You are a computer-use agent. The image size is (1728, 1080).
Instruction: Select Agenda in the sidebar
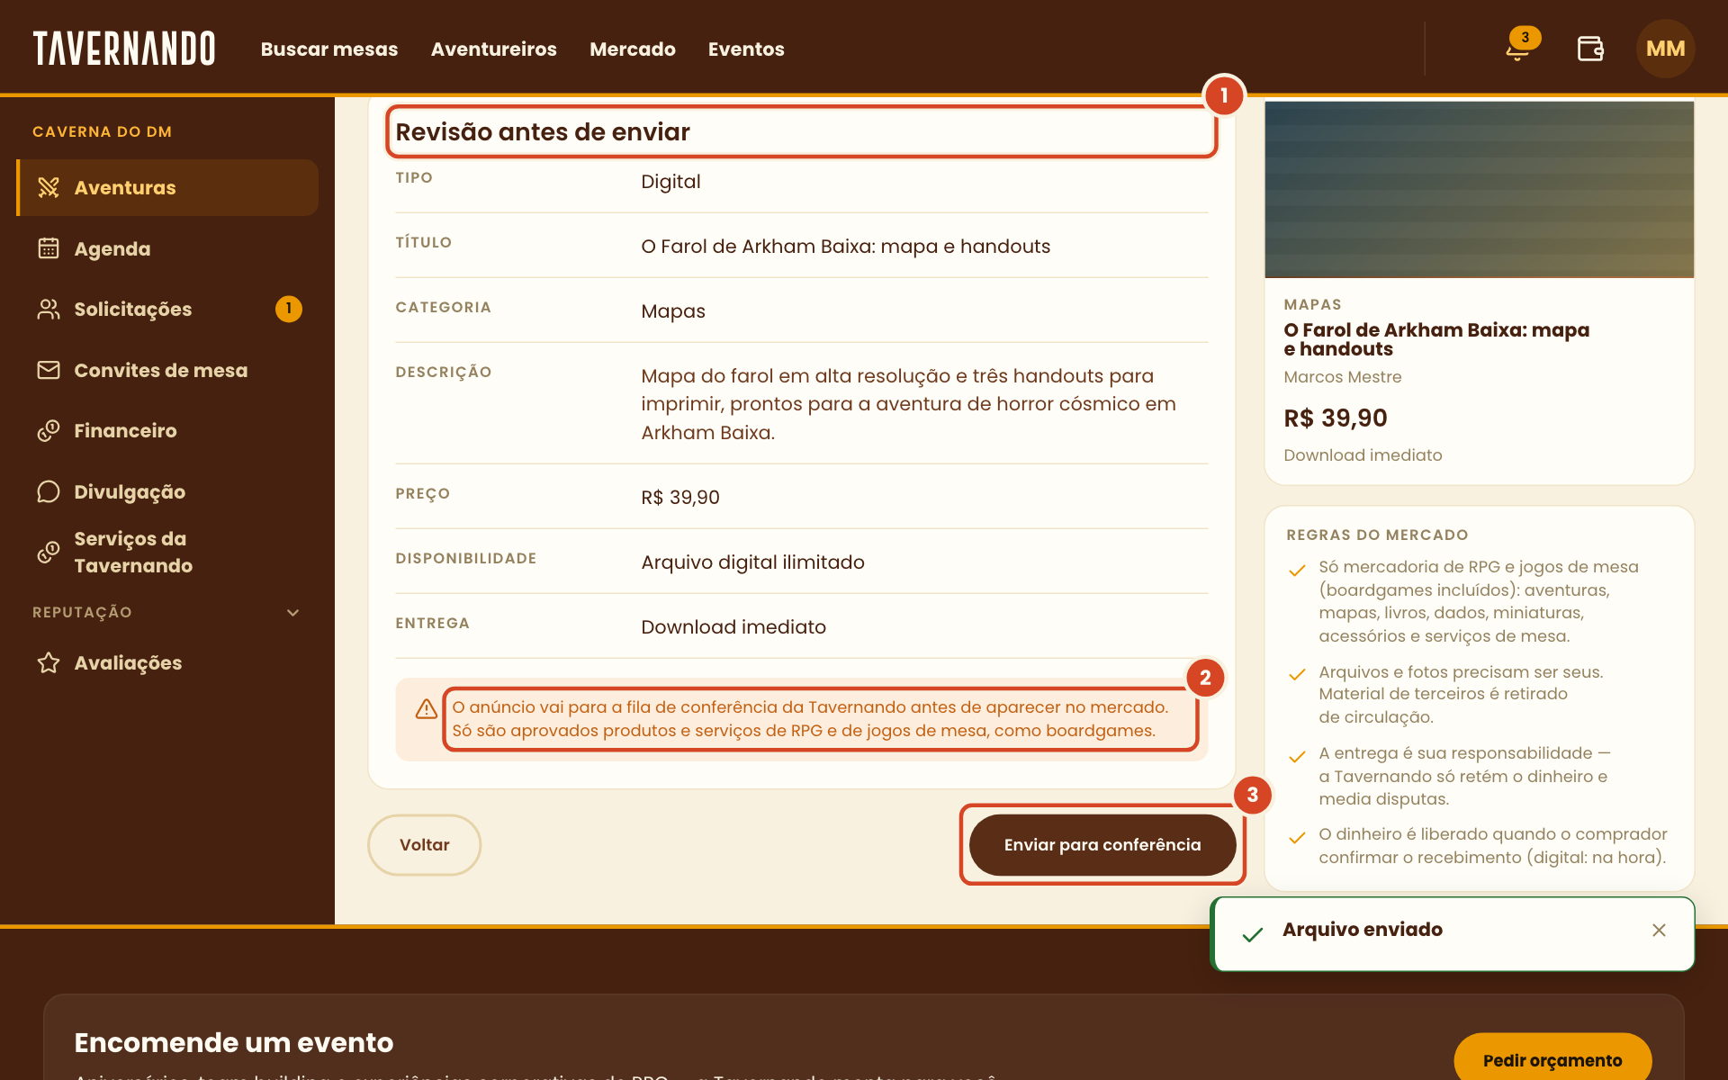coord(167,248)
